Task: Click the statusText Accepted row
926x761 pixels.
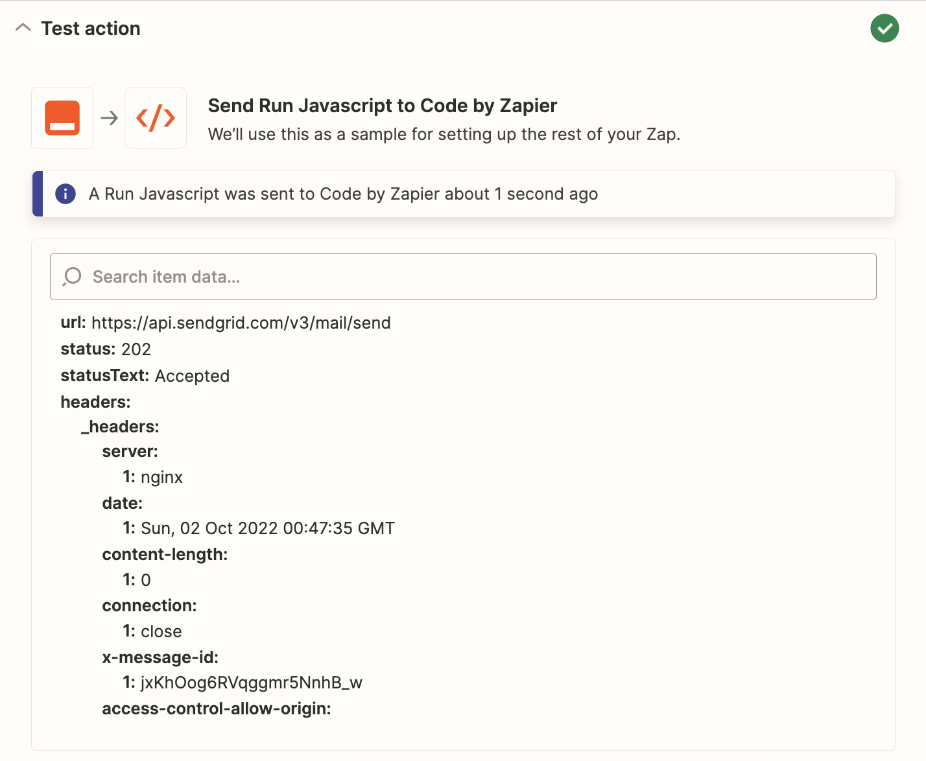Action: [145, 376]
